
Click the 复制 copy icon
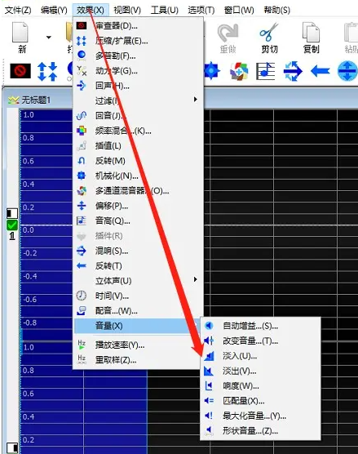coord(311,38)
